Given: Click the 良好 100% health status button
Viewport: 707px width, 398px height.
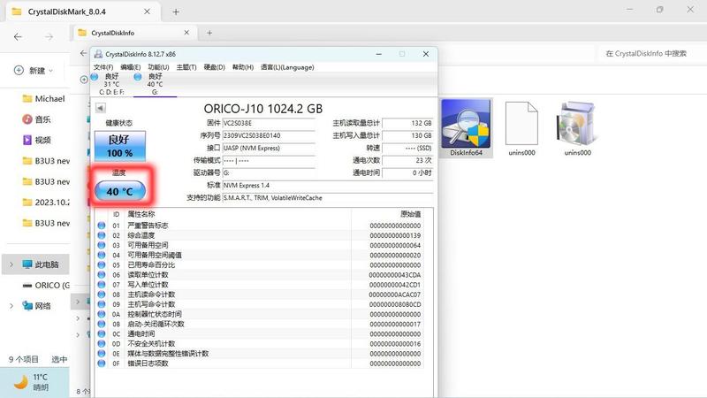Looking at the screenshot, I should (119, 146).
